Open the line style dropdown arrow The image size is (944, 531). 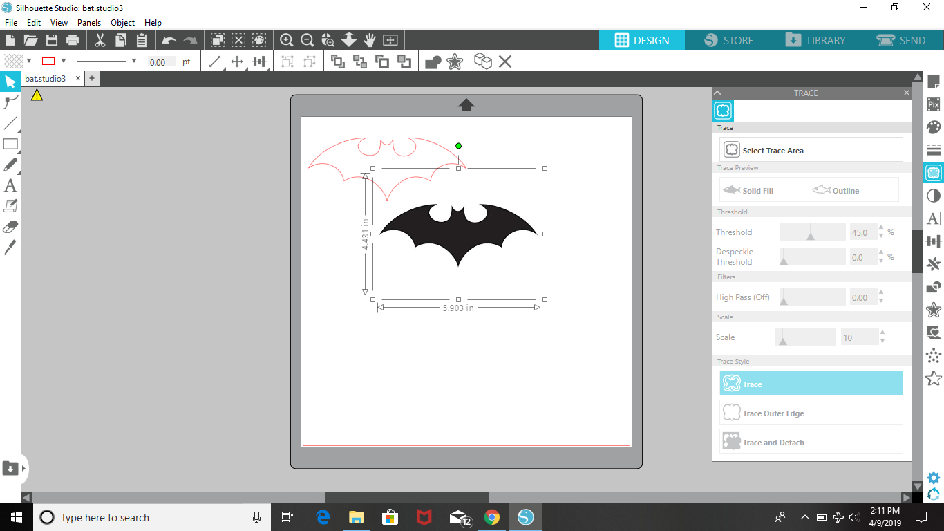(134, 61)
